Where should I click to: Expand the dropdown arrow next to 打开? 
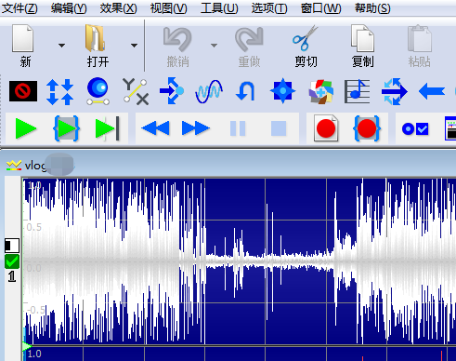coord(134,46)
